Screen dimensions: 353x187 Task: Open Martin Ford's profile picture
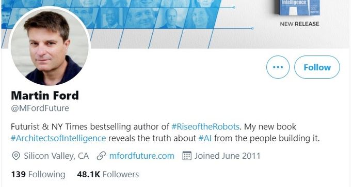point(50,46)
